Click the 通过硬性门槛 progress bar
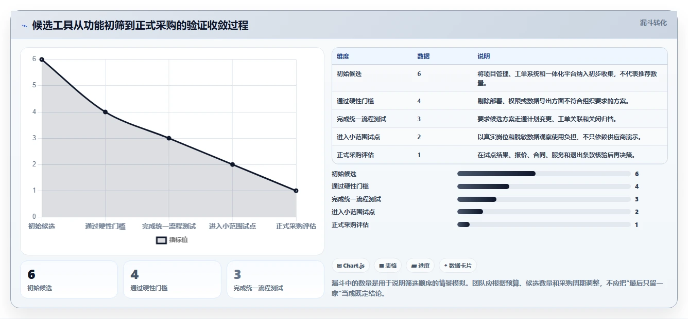Image resolution: width=688 pixels, height=319 pixels. [544, 186]
